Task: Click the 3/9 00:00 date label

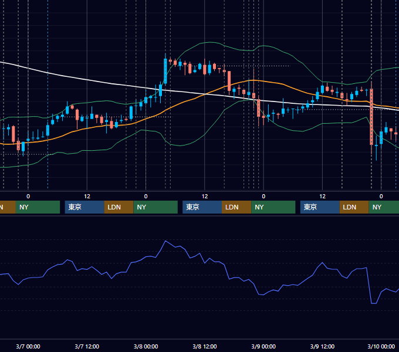Action: 263,346
